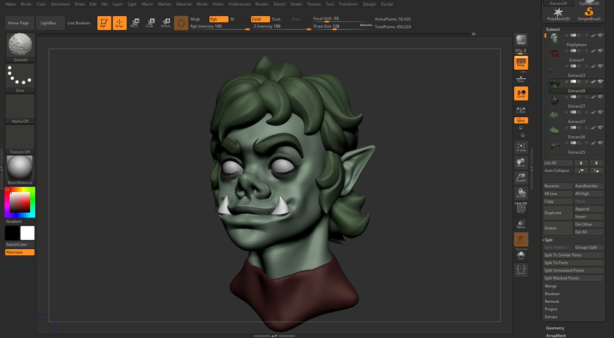Open the BasicMaterial material picker

20,170
